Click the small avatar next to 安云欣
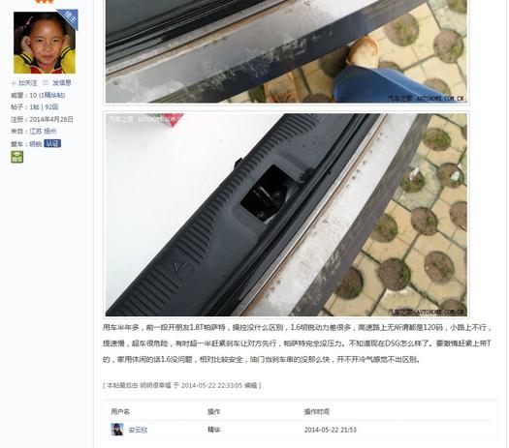Viewport: 509px width, 448px height. click(117, 430)
